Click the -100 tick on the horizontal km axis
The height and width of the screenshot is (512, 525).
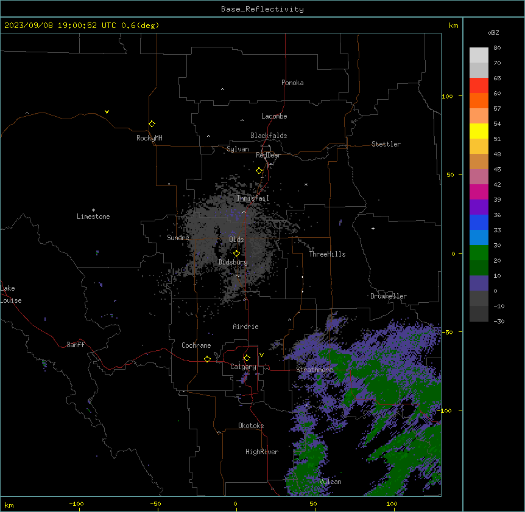(76, 503)
